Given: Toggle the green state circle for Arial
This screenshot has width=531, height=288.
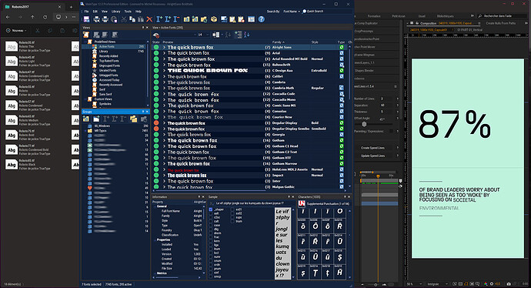Looking at the screenshot, I should [x=156, y=53].
